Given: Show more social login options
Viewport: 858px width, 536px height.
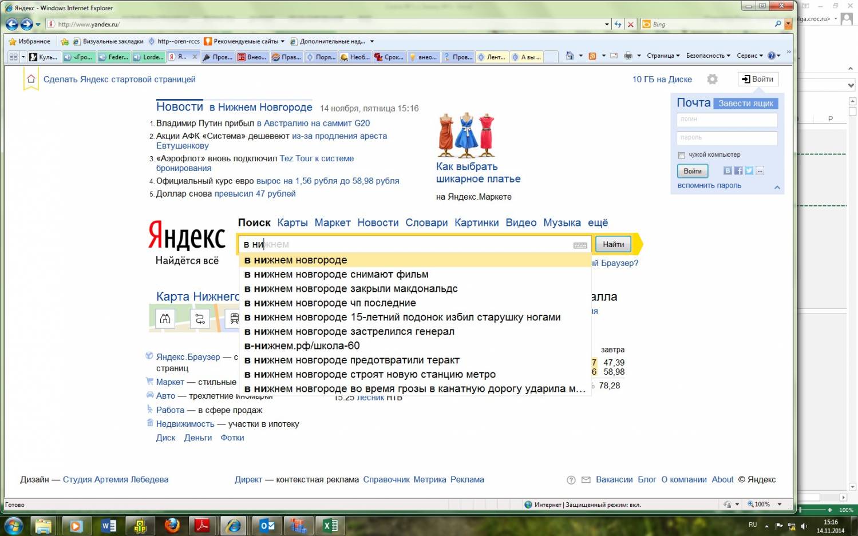Looking at the screenshot, I should [760, 170].
